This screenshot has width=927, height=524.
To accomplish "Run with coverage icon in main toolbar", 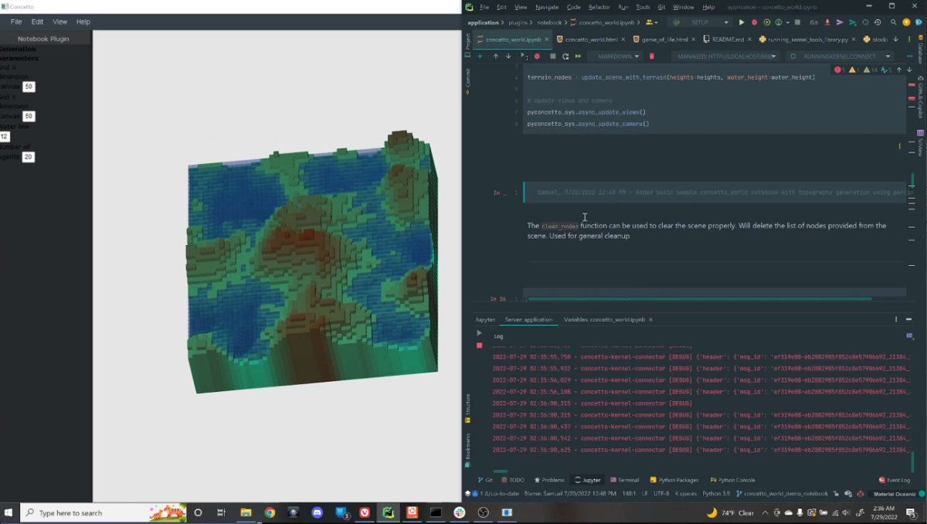I will point(766,22).
